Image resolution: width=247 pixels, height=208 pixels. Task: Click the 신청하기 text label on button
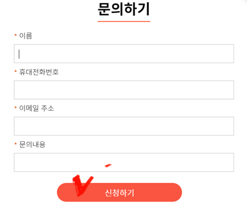[119, 193]
